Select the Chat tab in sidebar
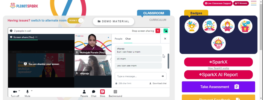Viewport: 263px width, 100px height. click(x=128, y=39)
